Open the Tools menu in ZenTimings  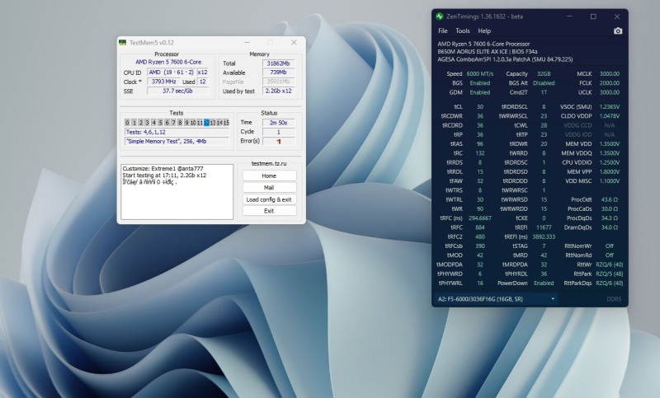462,30
